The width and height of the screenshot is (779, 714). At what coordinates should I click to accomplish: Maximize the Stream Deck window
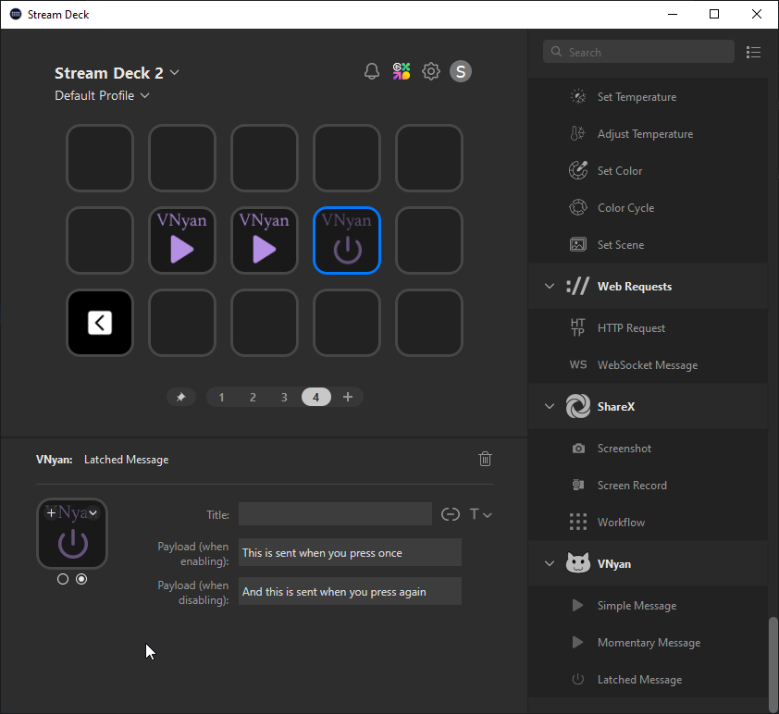point(714,14)
